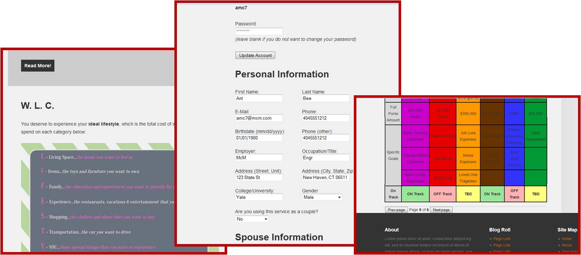Click the Occupation/Title field containing Engr
581x255 pixels.
coord(326,158)
